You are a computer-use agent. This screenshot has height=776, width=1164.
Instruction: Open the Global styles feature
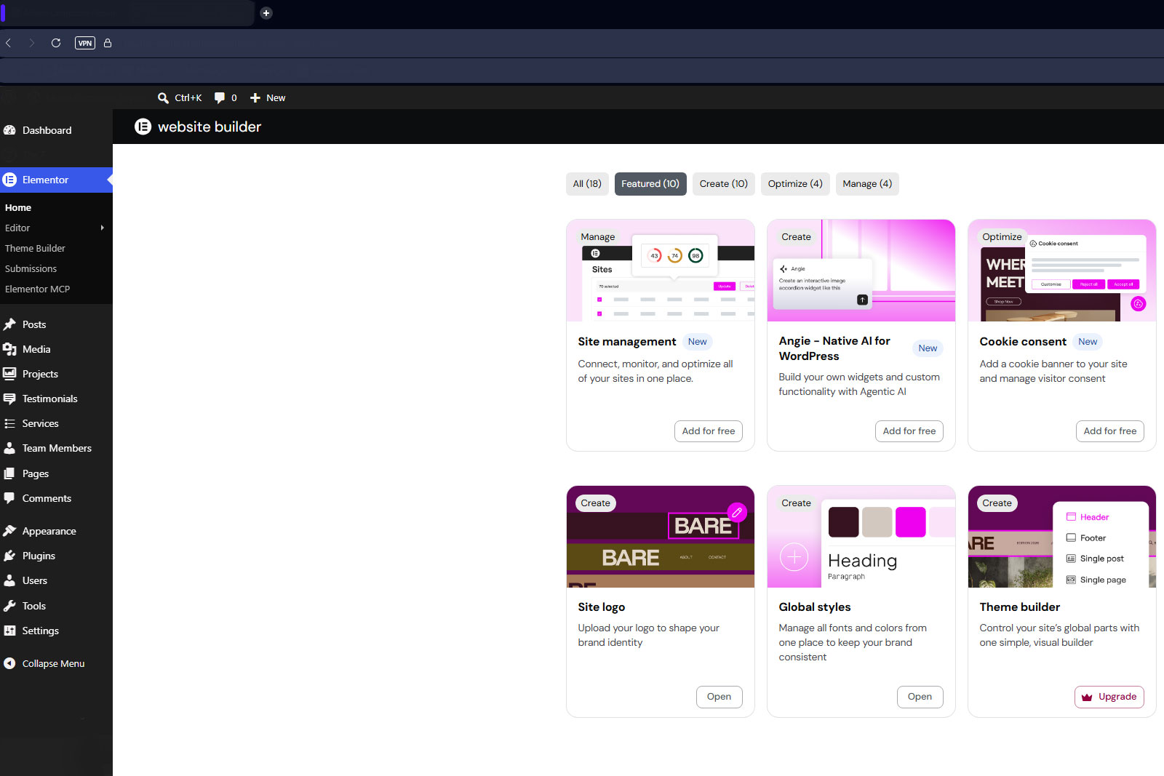click(920, 697)
